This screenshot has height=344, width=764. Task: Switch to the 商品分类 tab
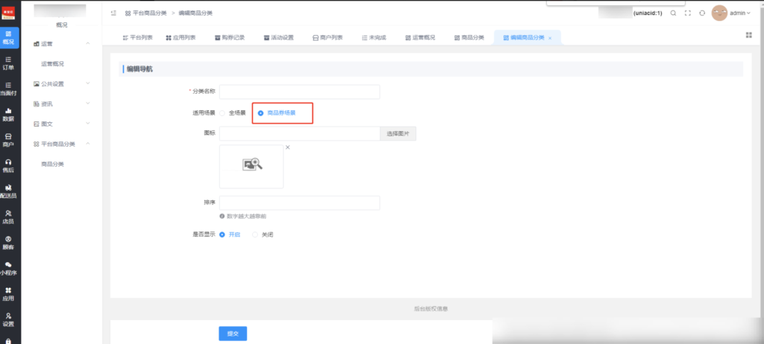tap(469, 37)
